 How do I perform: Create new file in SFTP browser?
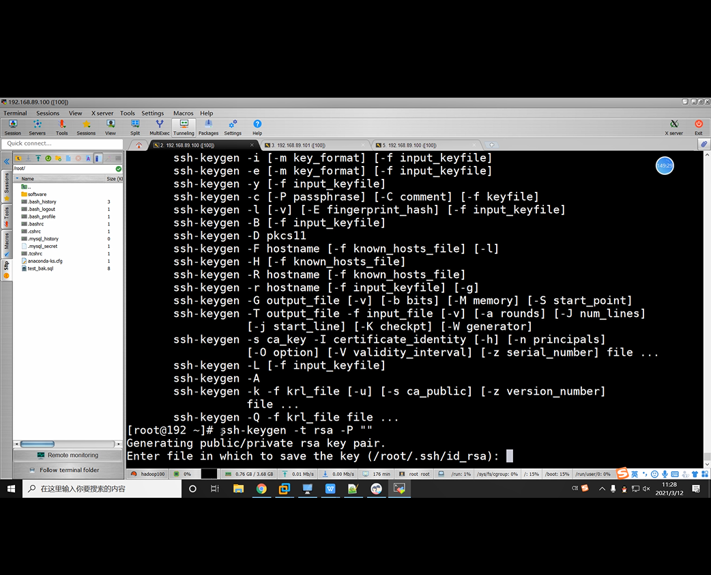[x=68, y=158]
